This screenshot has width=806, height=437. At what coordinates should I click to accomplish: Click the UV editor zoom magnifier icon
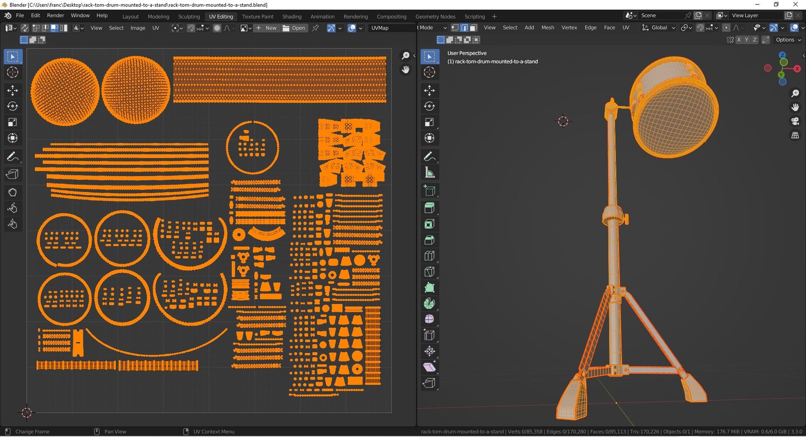point(406,56)
